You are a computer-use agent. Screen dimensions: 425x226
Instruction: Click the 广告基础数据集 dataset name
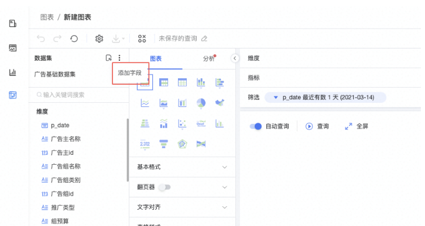(55, 74)
